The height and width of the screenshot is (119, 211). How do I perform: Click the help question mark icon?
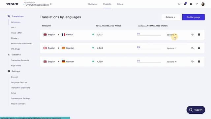pos(197,4)
